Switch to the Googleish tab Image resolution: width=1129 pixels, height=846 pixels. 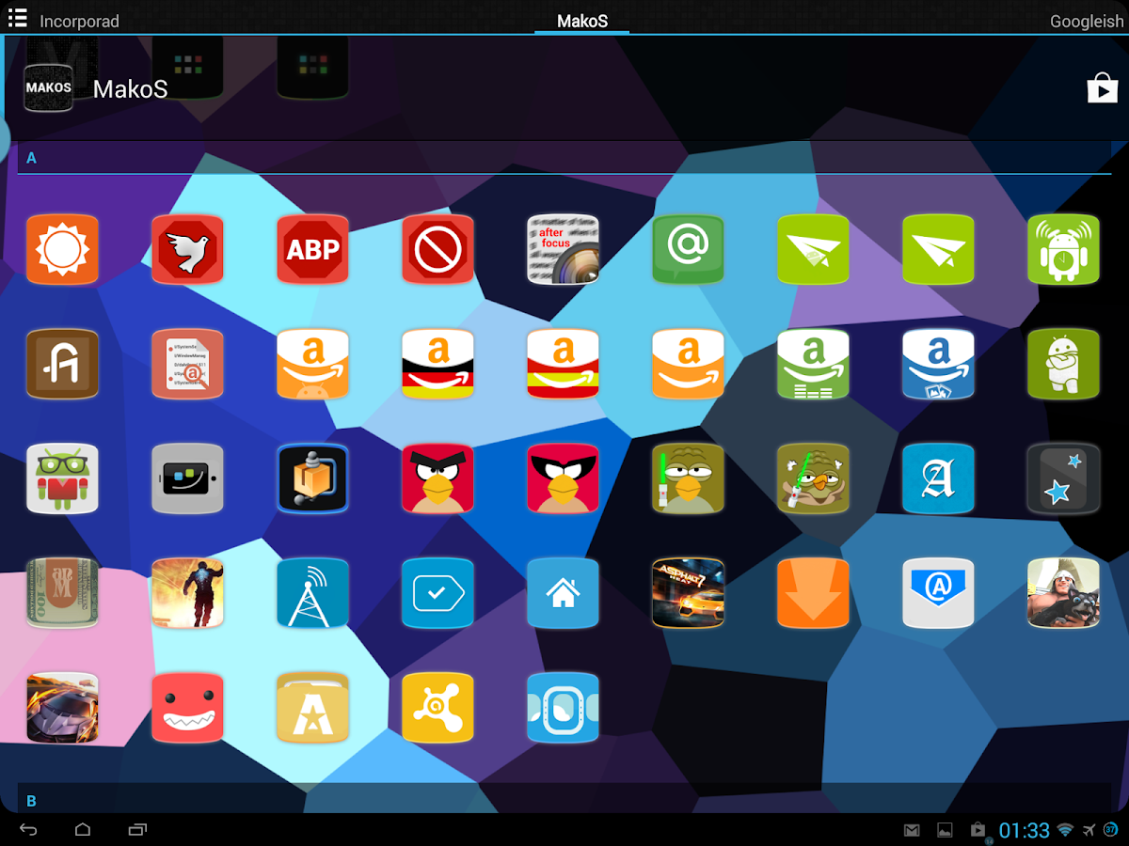[1086, 21]
